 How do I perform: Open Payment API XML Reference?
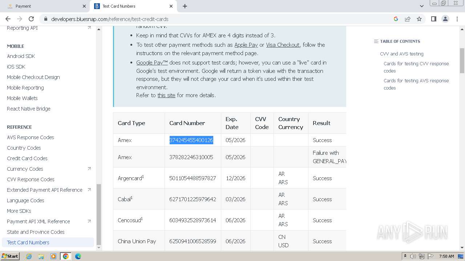pyautogui.click(x=39, y=221)
